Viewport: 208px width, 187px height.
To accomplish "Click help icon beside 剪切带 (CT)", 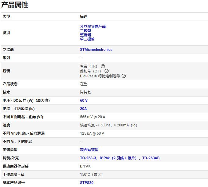I will tap(107, 71).
